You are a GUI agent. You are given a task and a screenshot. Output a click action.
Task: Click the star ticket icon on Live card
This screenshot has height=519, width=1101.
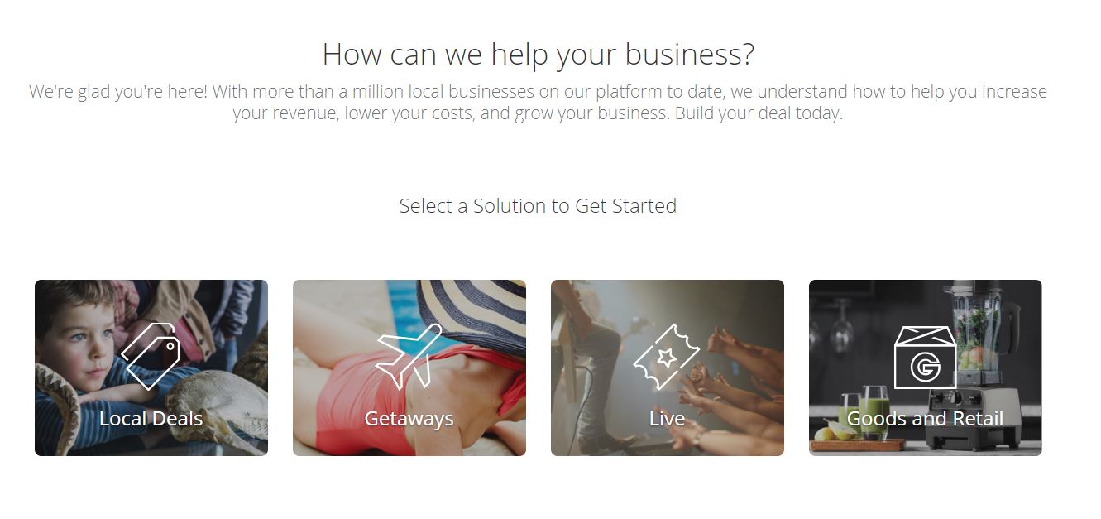667,357
